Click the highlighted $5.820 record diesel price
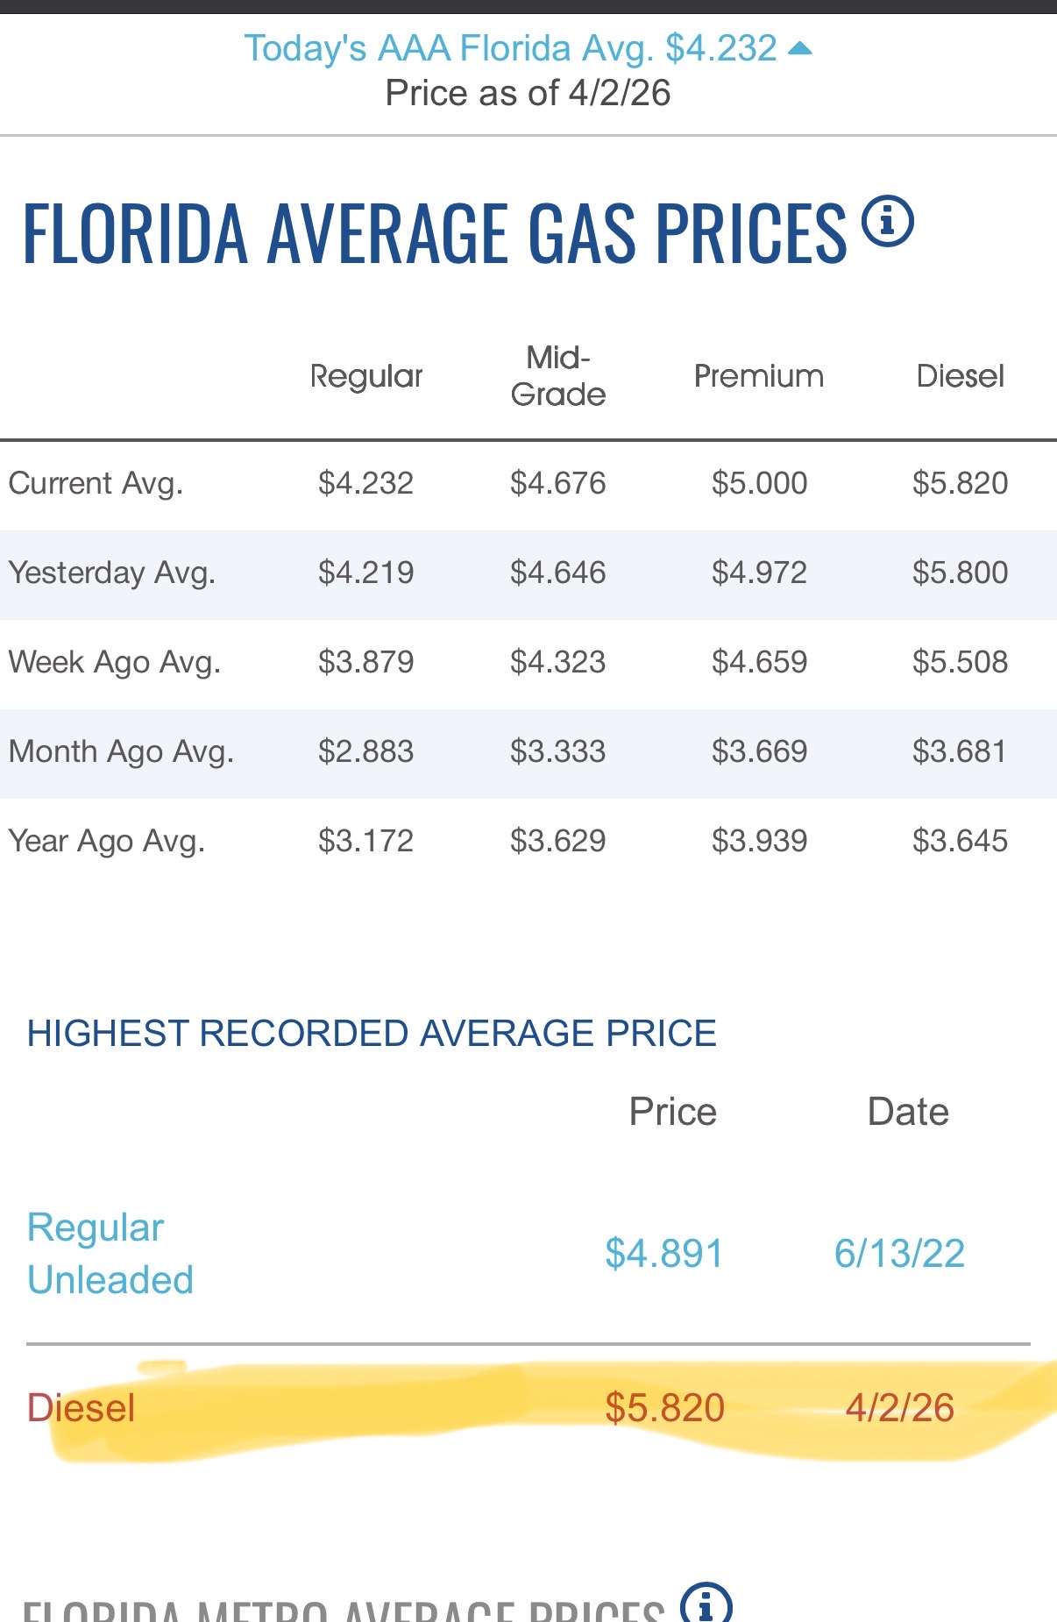This screenshot has width=1057, height=1622. tap(664, 1408)
